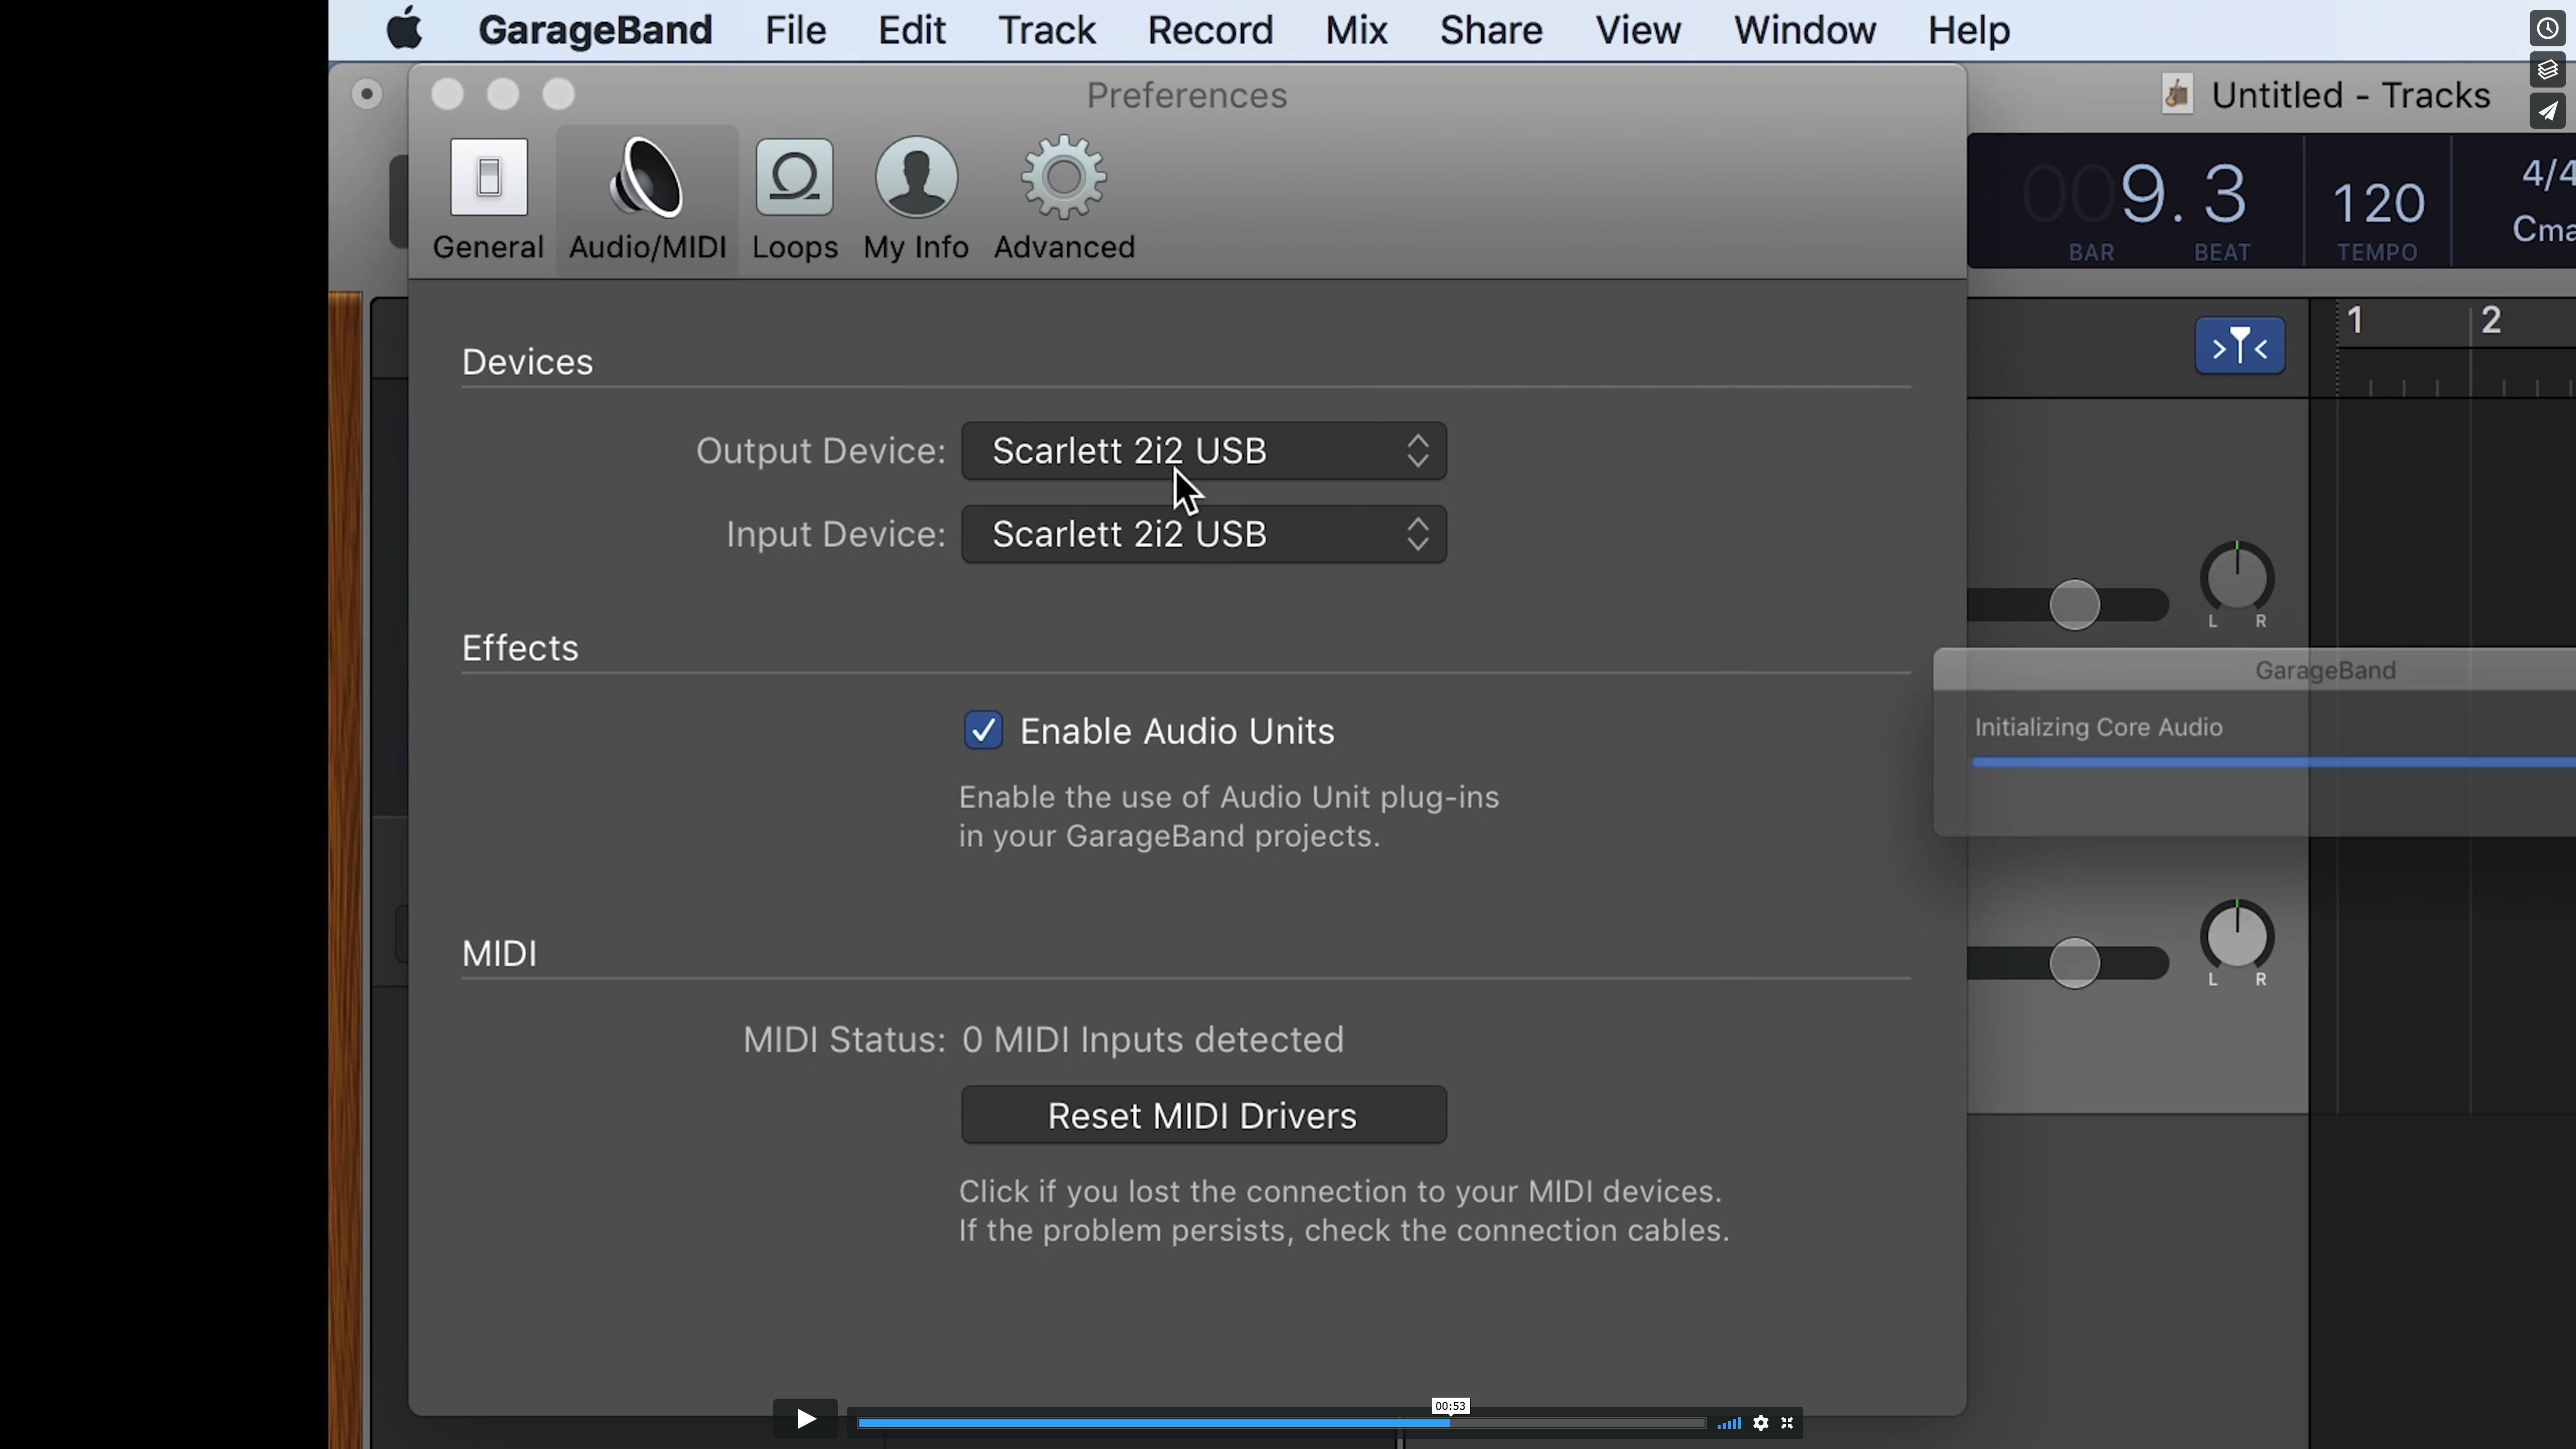
Task: Click the Reset MIDI Drivers button
Action: pos(1204,1115)
